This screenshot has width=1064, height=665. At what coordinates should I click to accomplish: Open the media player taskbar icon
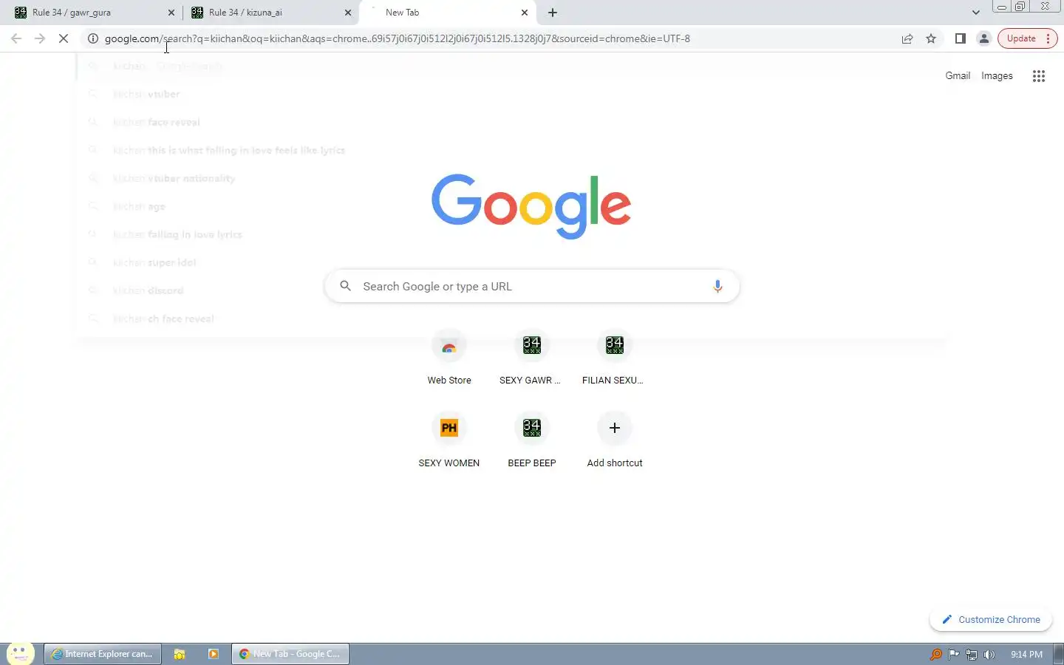pos(214,654)
